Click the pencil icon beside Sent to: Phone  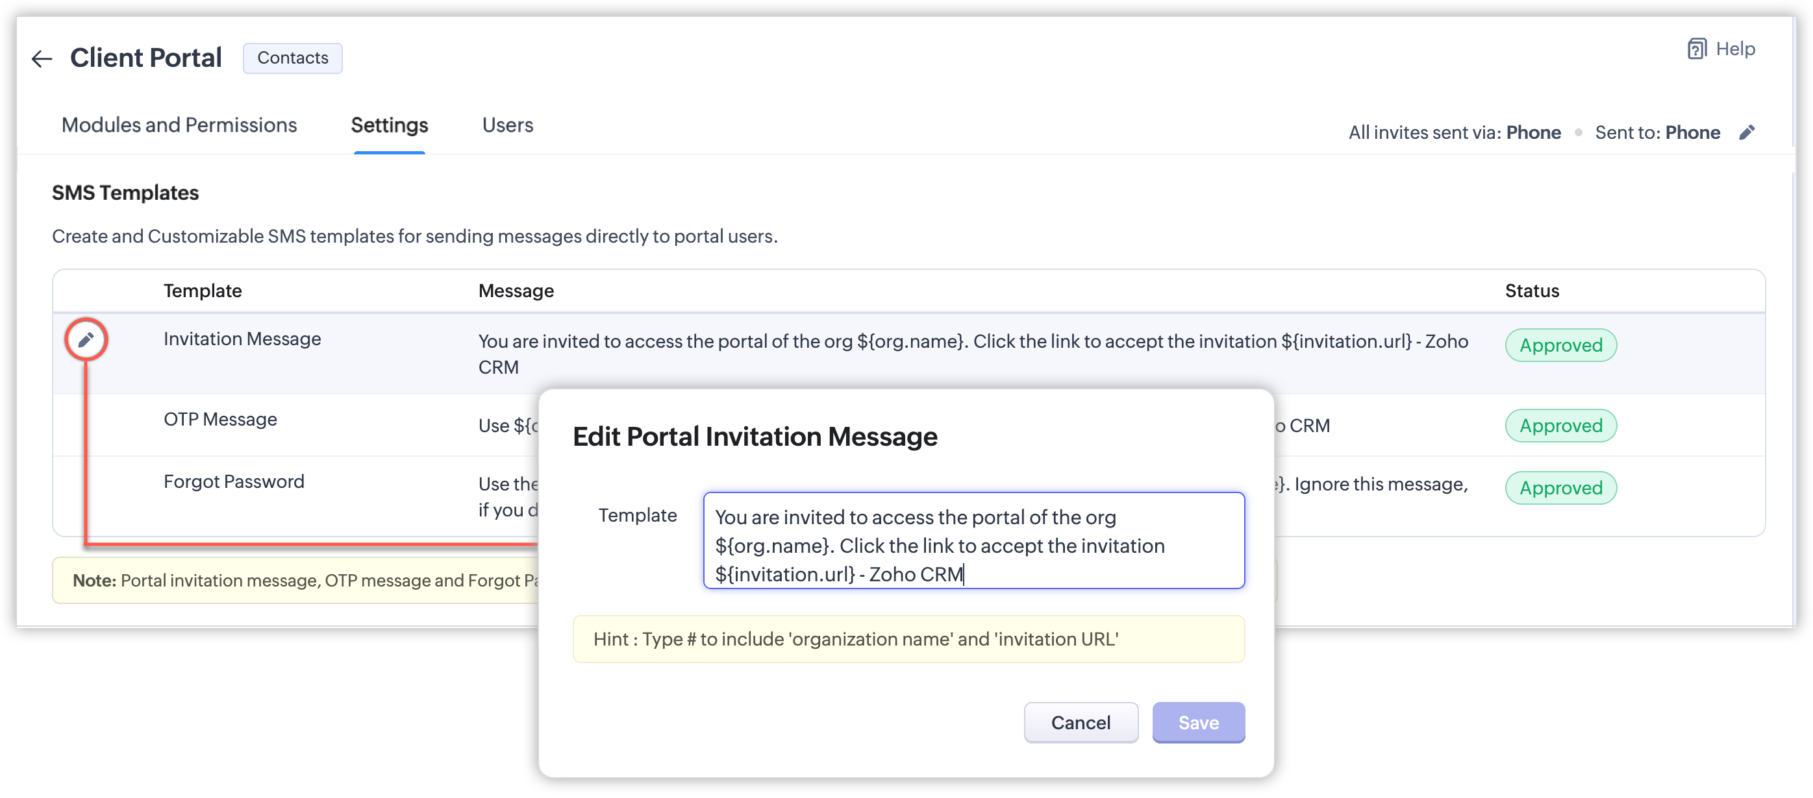(1747, 133)
